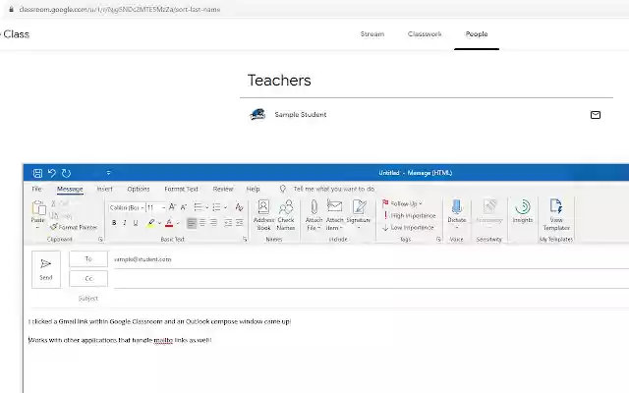The height and width of the screenshot is (393, 629).
Task: Expand the highlight color dropdown arrow
Action: [x=159, y=223]
